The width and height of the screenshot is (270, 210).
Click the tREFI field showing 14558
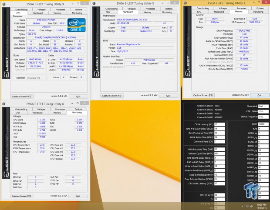[x=263, y=124]
